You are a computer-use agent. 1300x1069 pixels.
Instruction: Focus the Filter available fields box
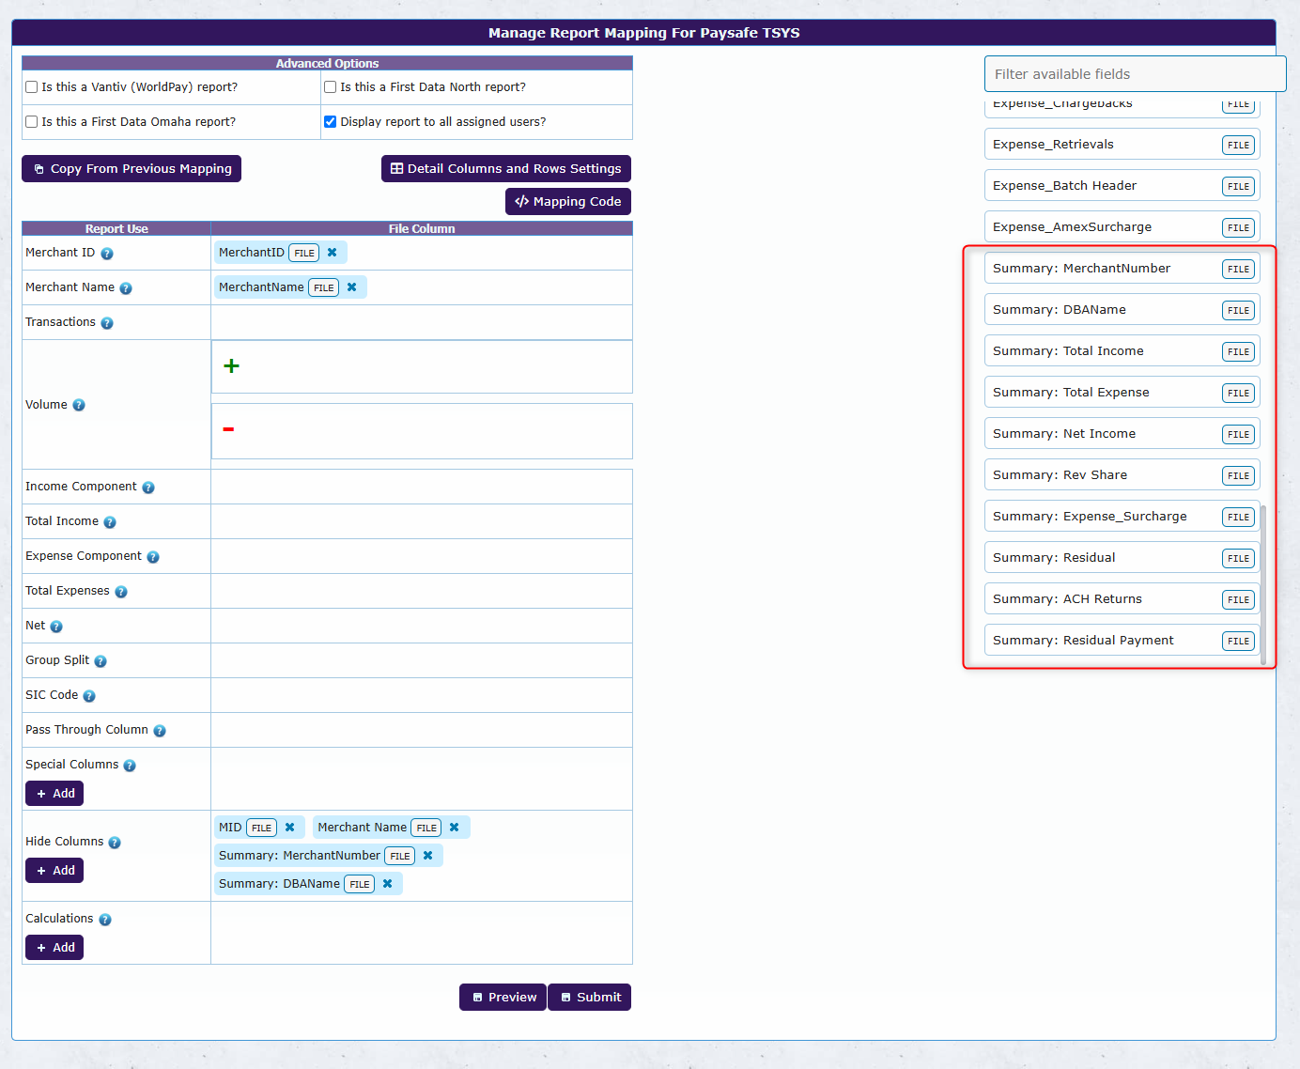(x=1136, y=74)
